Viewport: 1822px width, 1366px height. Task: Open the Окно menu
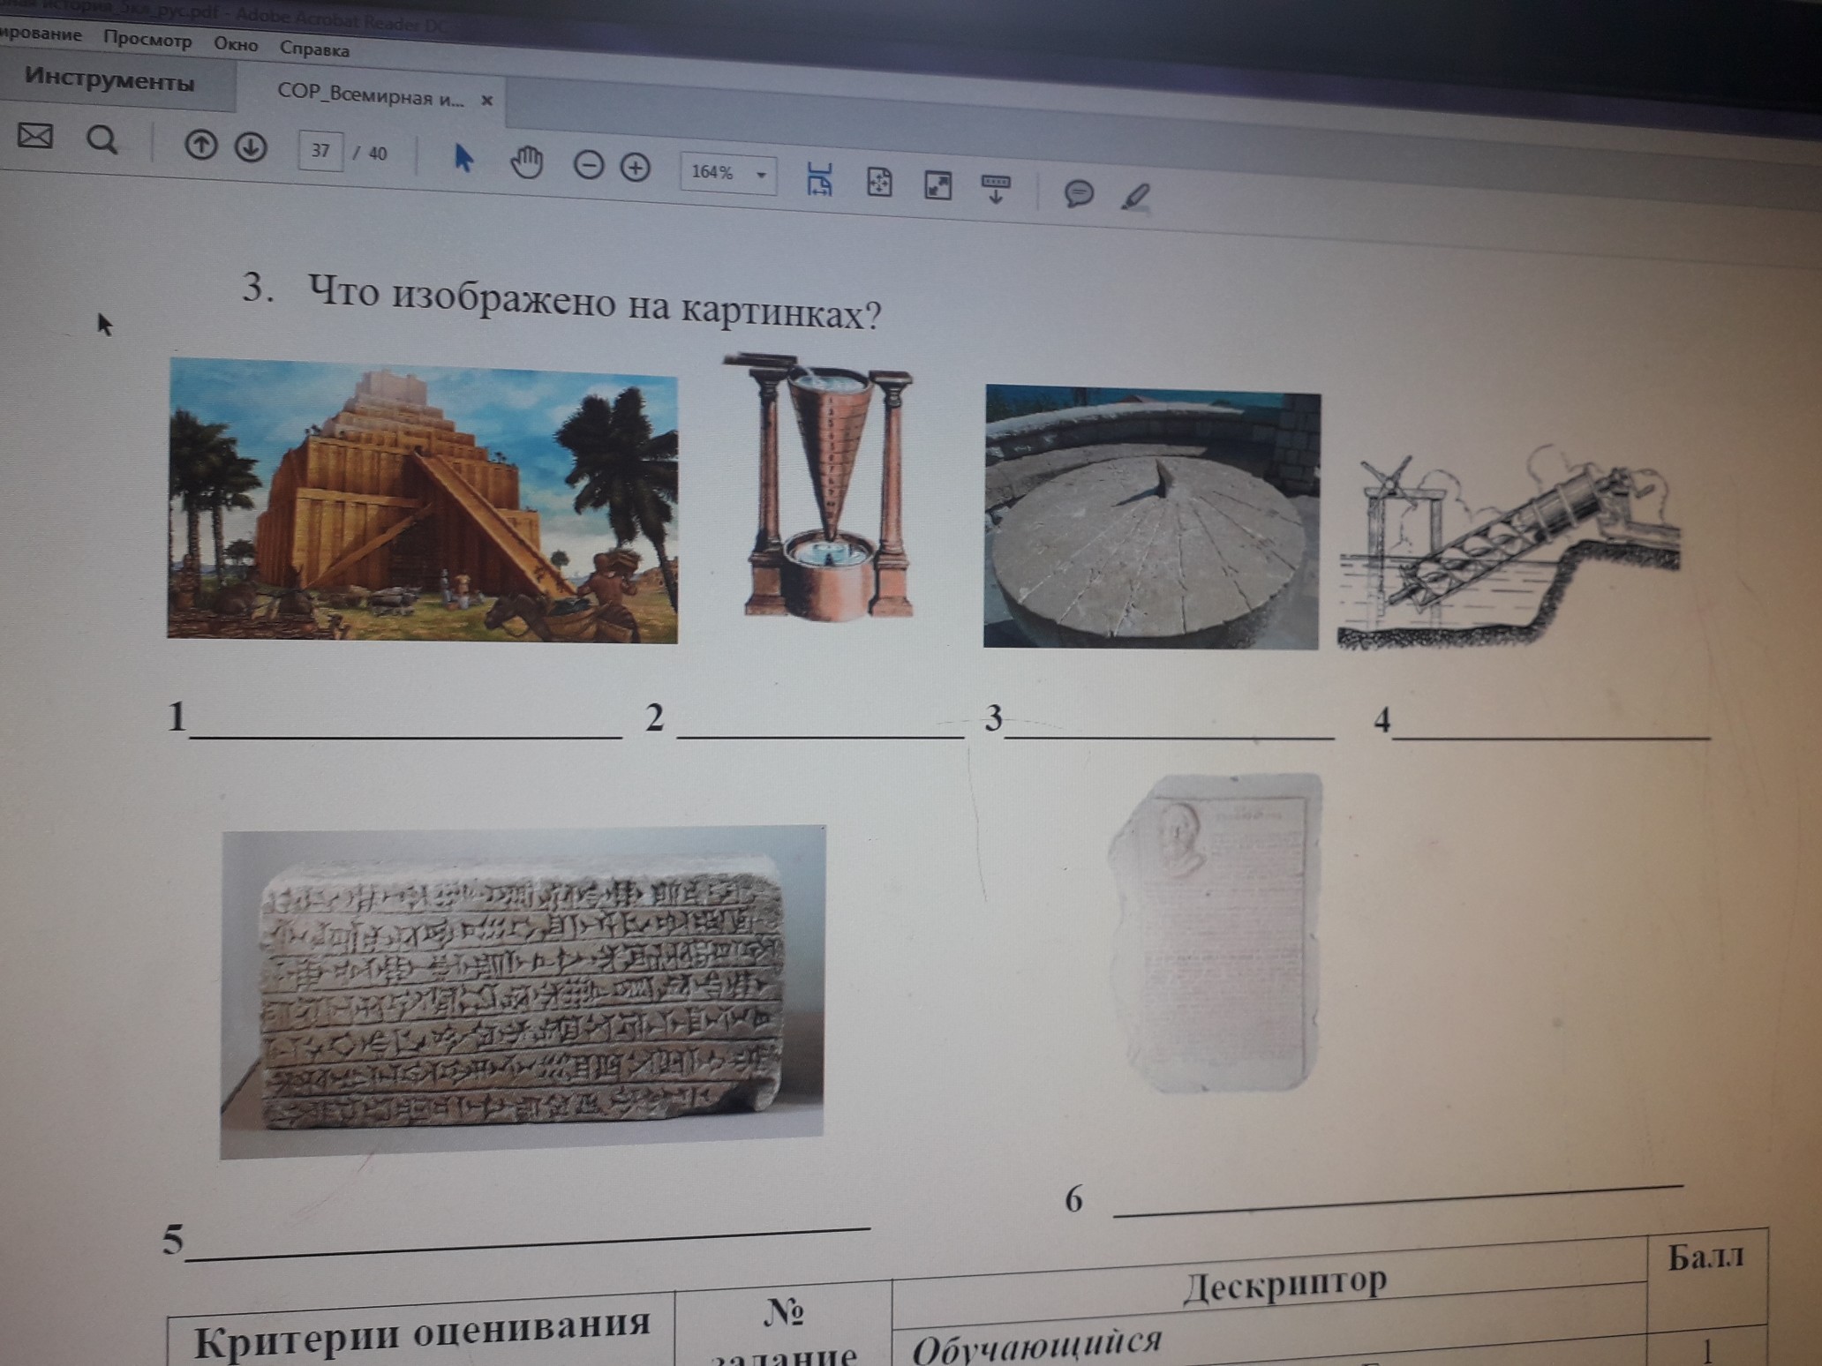[236, 44]
